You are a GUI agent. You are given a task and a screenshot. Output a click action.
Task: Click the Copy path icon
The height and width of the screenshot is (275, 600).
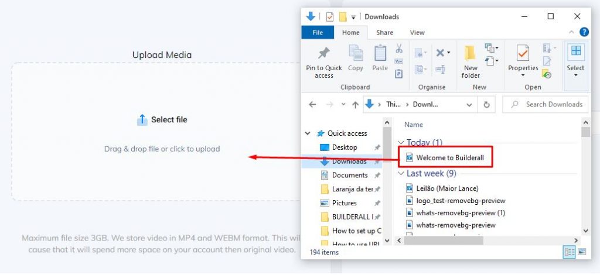click(398, 61)
